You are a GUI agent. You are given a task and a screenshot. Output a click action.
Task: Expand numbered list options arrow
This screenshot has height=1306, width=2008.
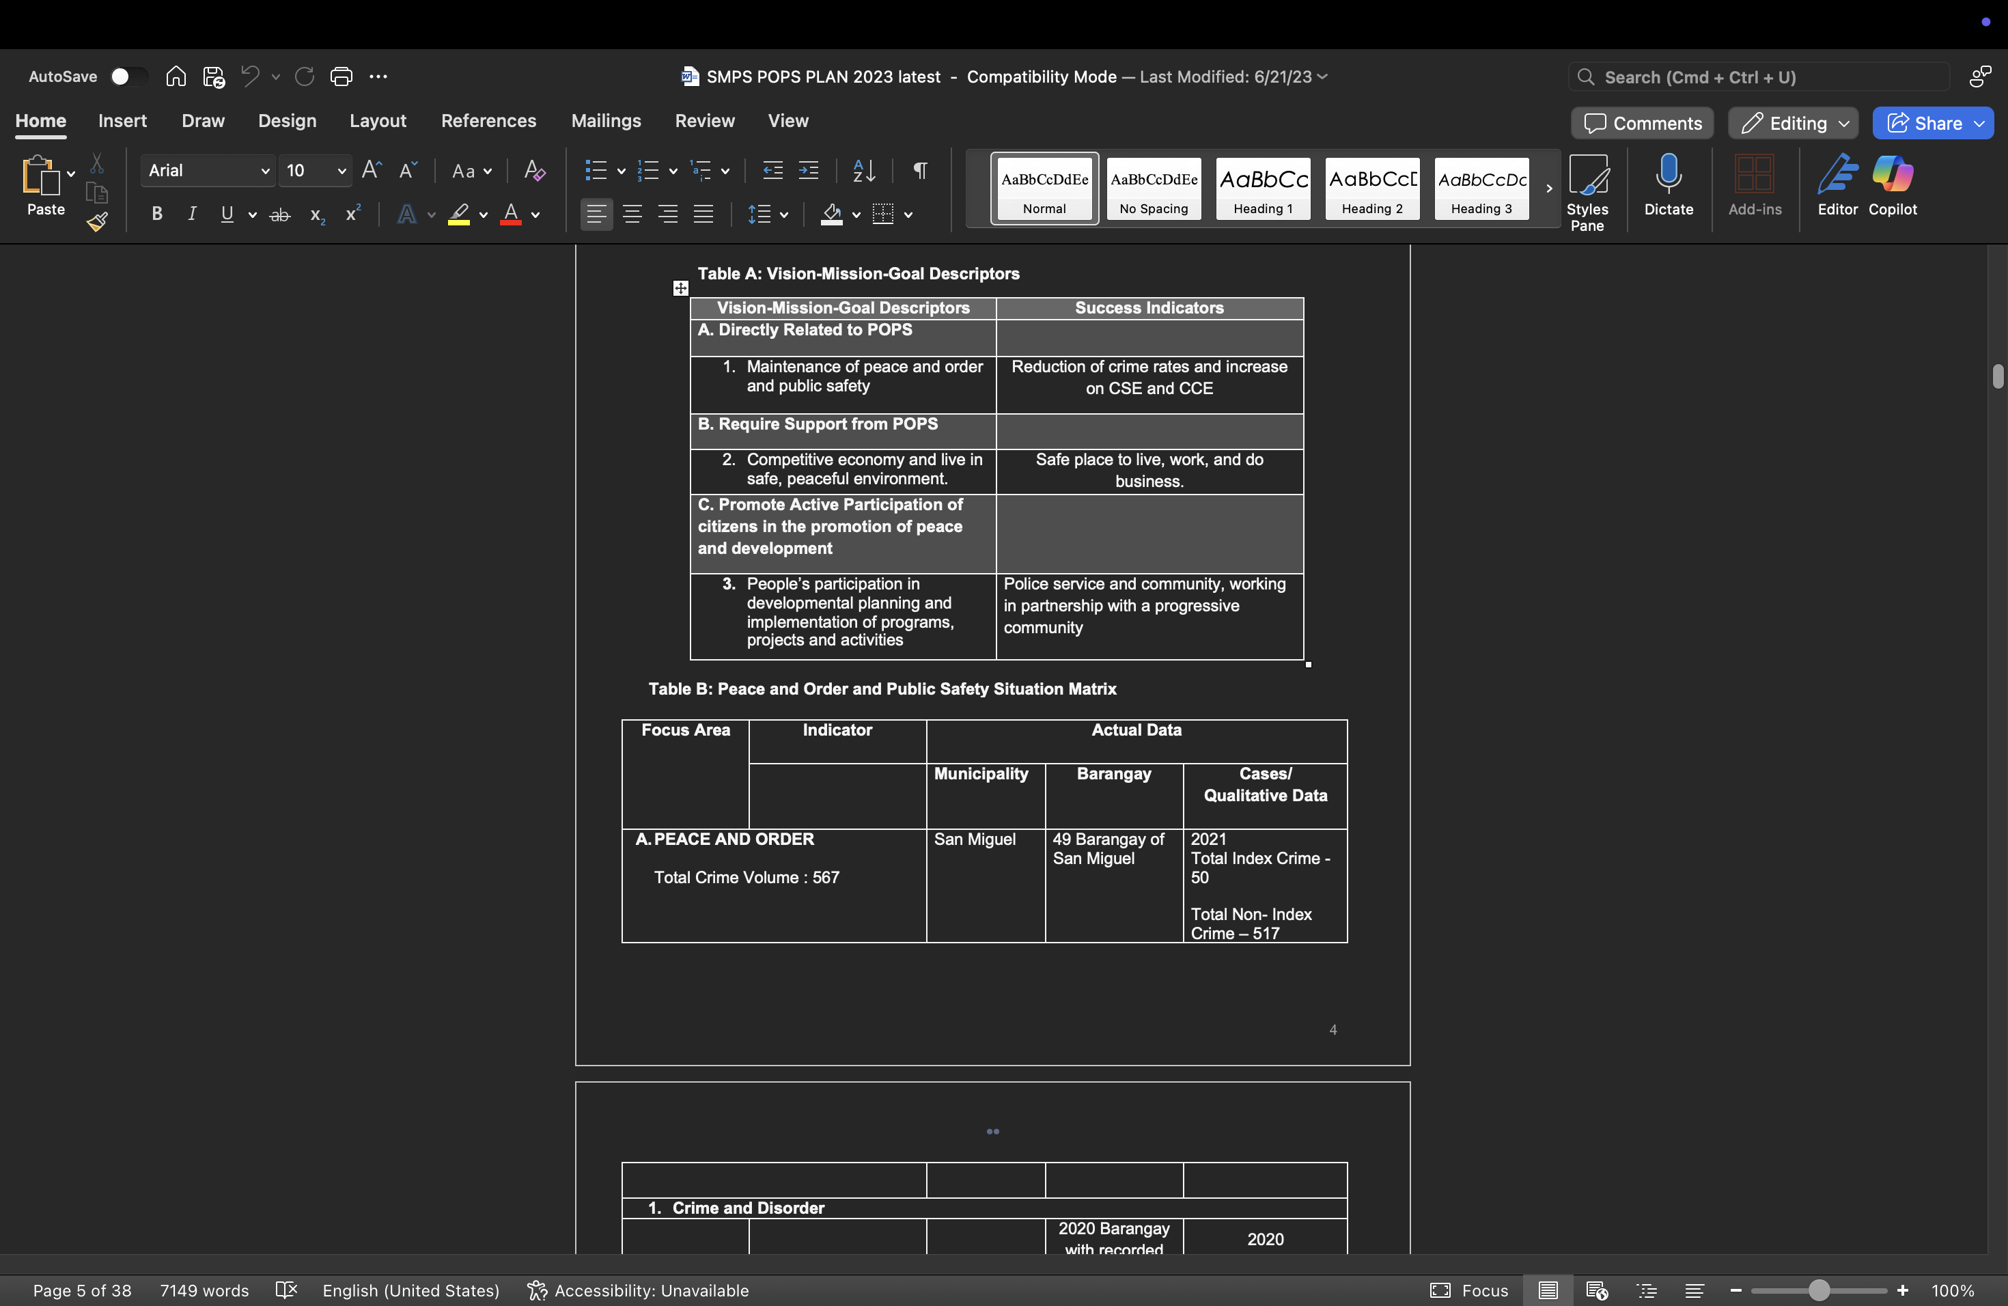tap(673, 171)
